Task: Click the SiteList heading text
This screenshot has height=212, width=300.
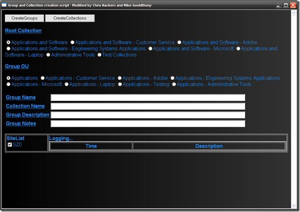Action: coord(15,138)
